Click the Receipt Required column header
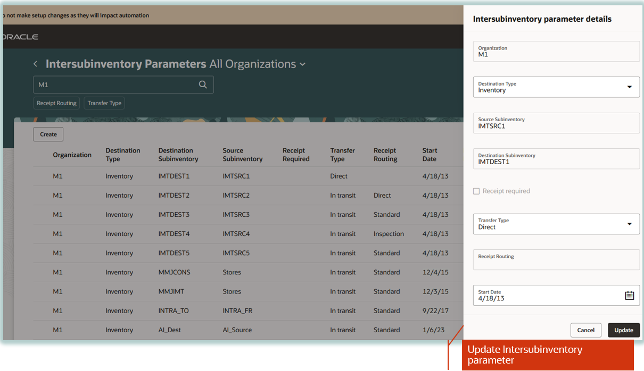 click(296, 155)
